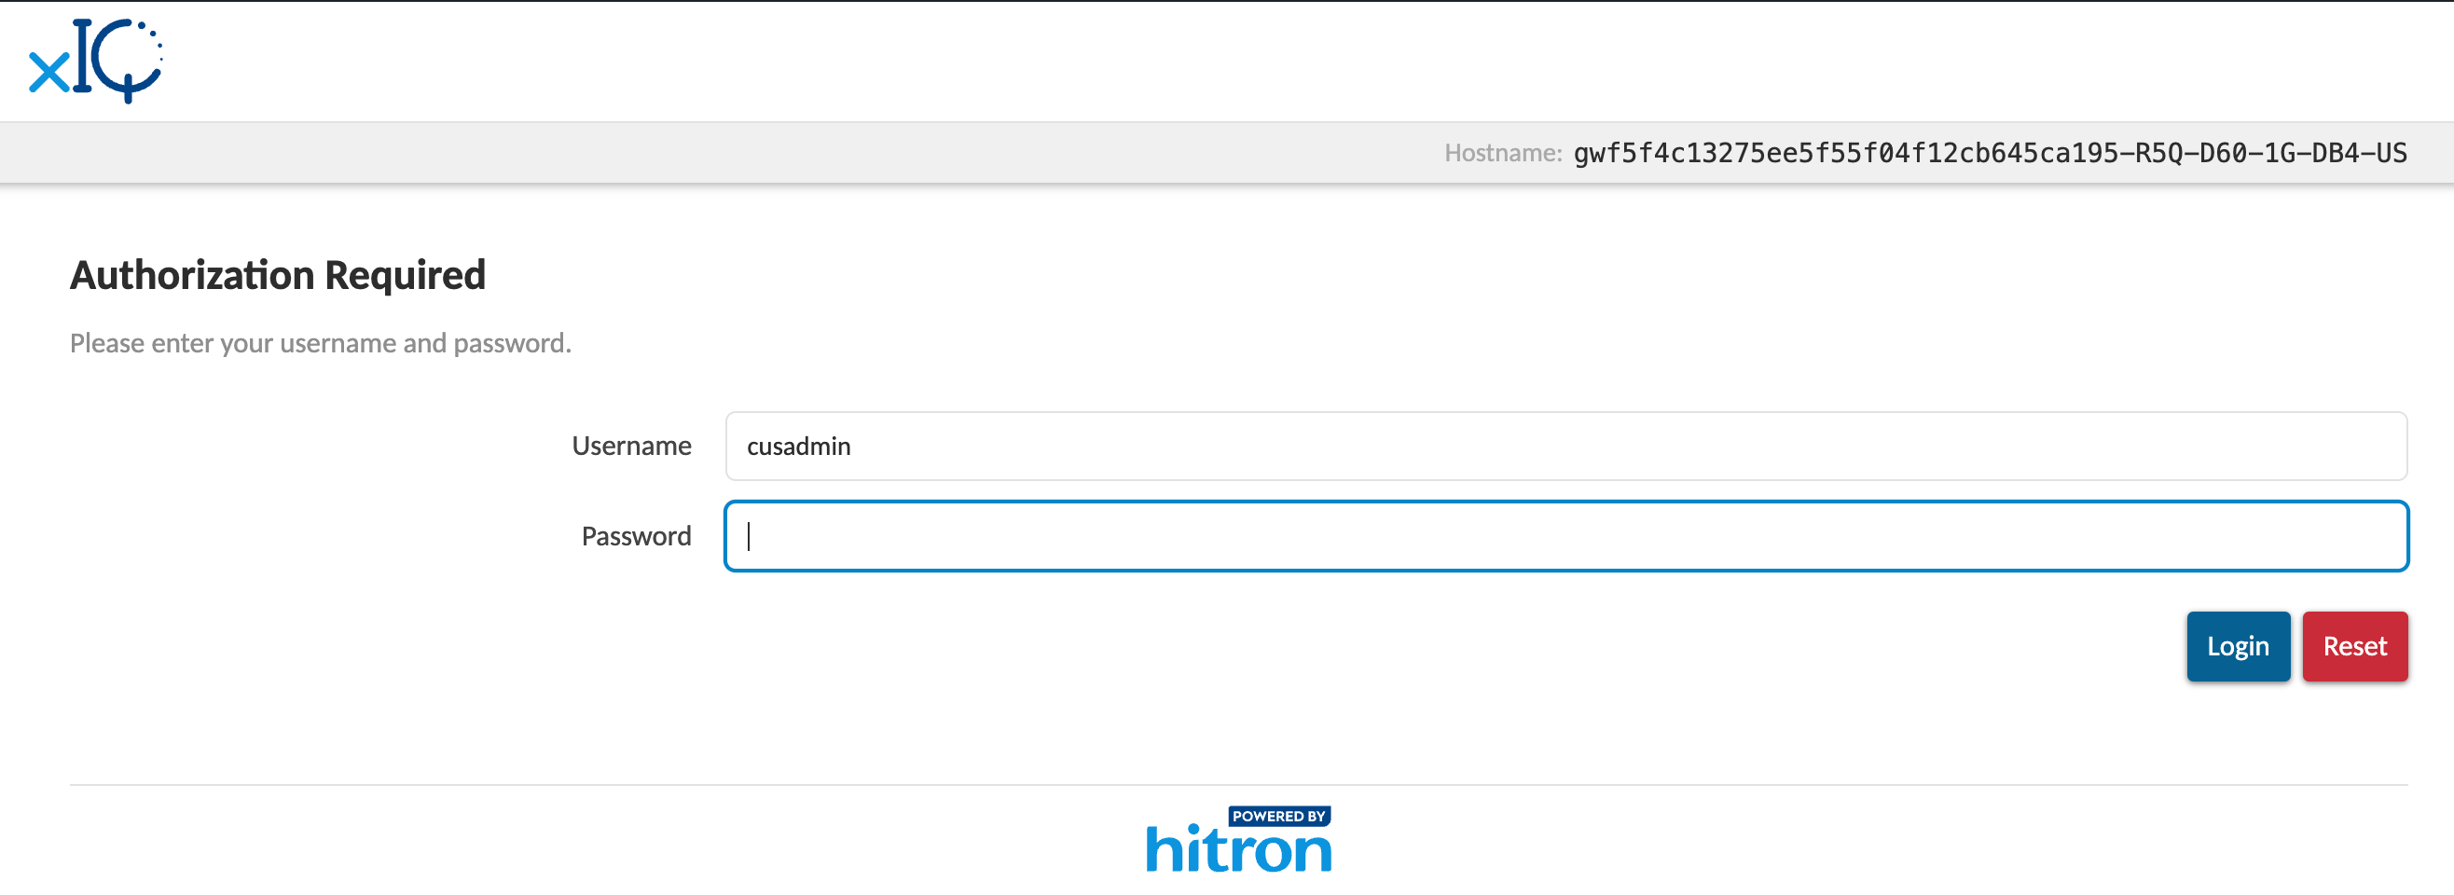The image size is (2454, 895).
Task: Click the text cursor in the Password field
Action: point(749,536)
